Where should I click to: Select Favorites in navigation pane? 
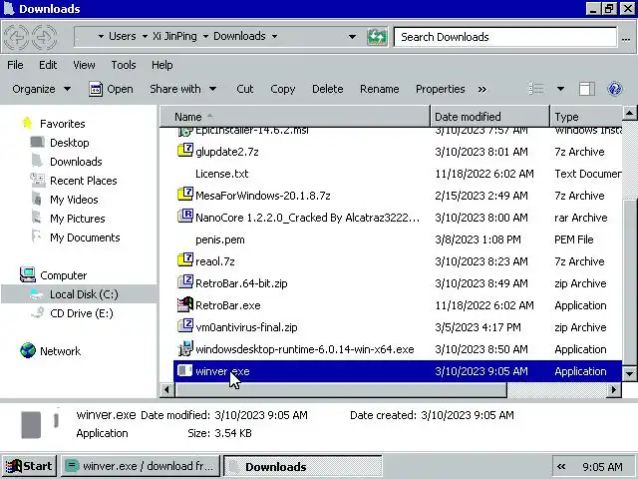pyautogui.click(x=62, y=124)
